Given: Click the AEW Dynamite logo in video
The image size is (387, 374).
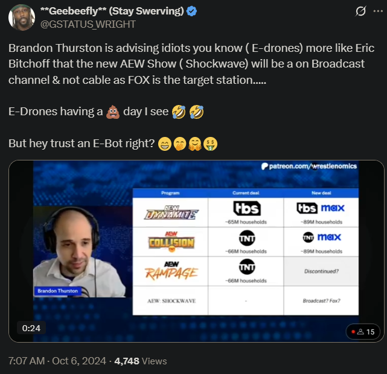Looking at the screenshot, I should tap(171, 212).
